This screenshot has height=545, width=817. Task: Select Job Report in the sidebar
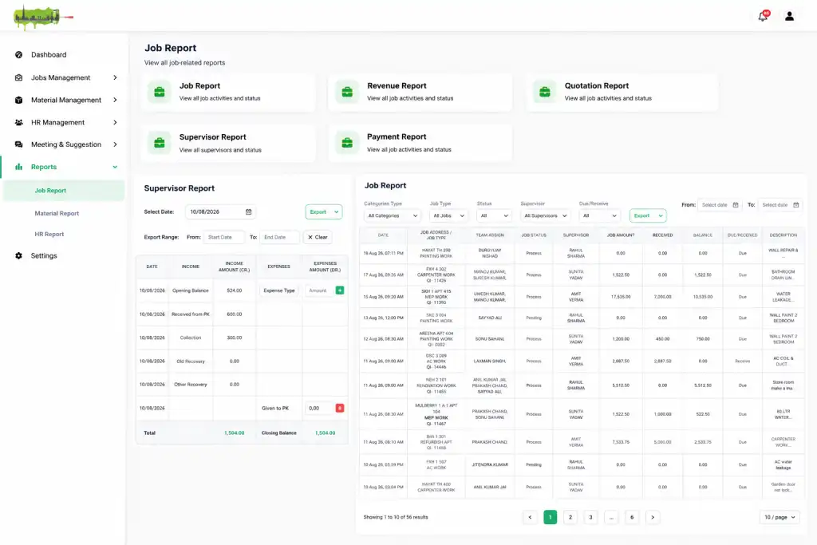(x=64, y=191)
